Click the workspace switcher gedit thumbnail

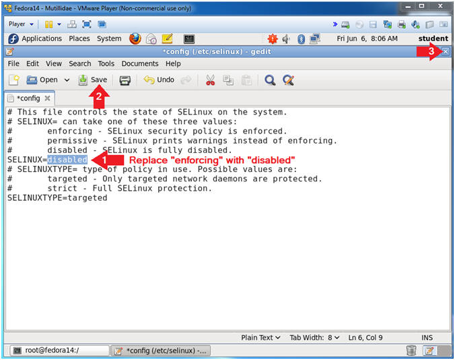click(x=429, y=351)
